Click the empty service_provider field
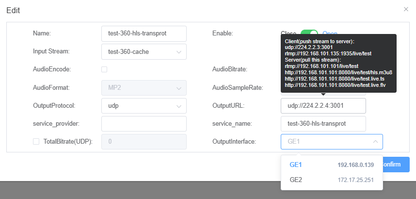Screen dimensions: 416x199 tap(144, 124)
